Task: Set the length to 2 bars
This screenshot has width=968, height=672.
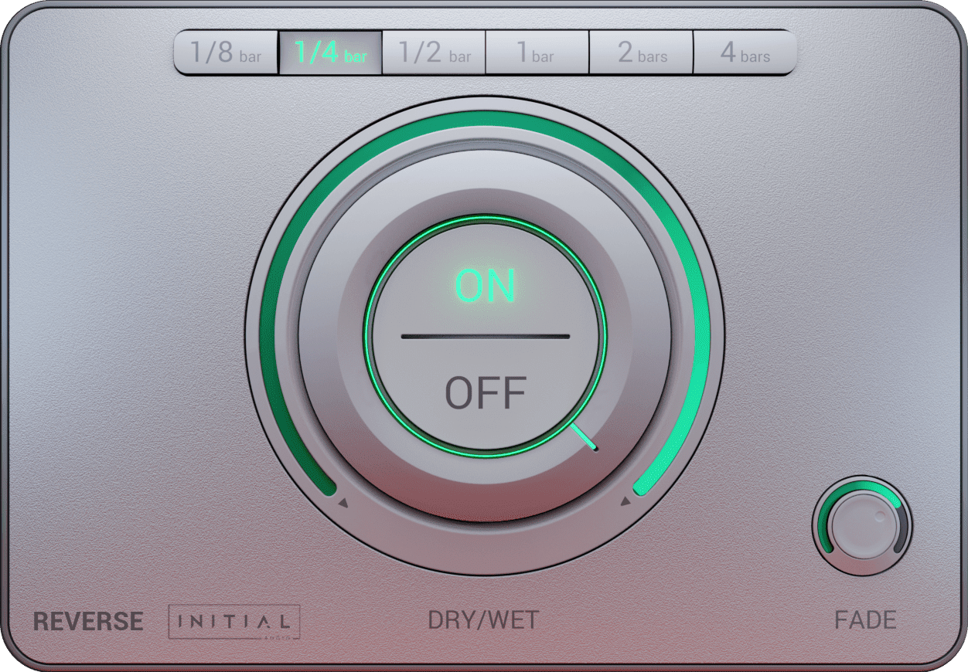Action: point(641,53)
